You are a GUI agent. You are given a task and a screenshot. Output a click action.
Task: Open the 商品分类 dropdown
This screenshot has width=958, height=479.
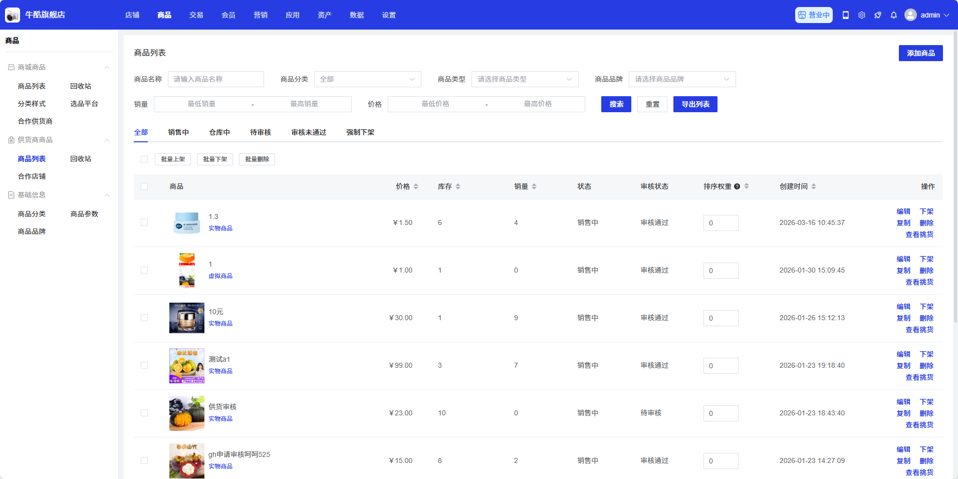coord(367,79)
